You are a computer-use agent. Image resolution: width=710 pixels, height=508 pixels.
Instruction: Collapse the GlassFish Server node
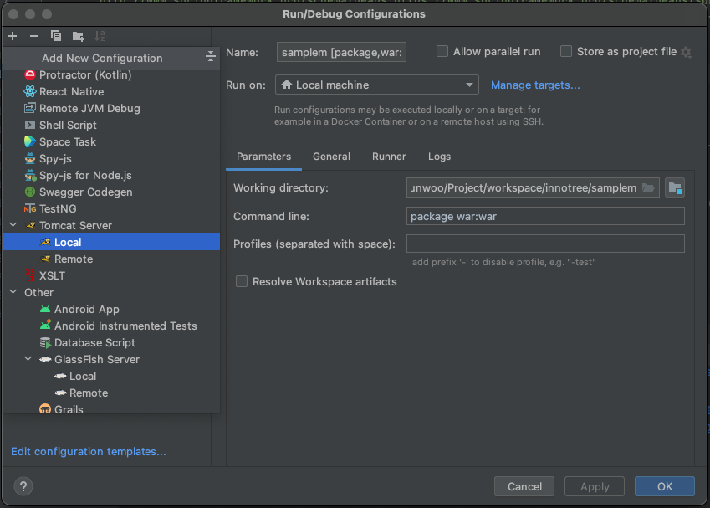click(x=28, y=359)
